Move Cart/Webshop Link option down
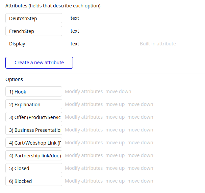The image size is (205, 193). tap(140, 143)
